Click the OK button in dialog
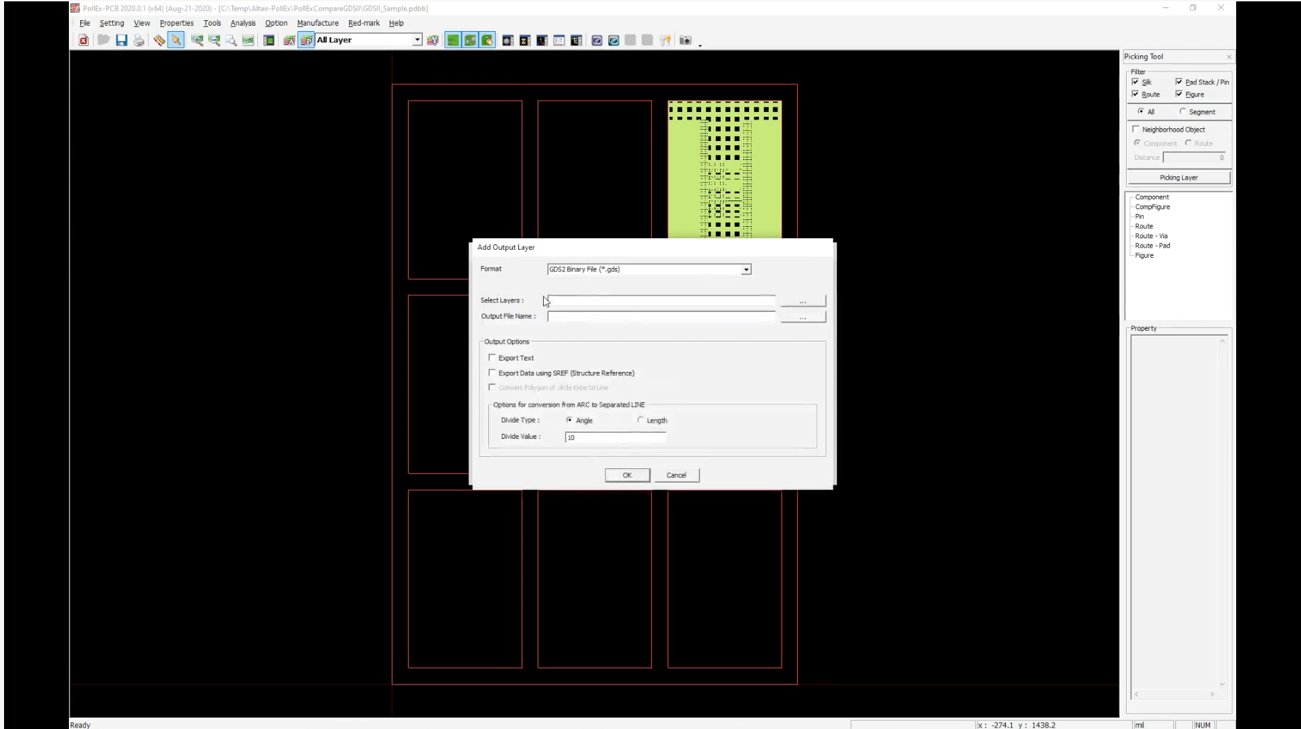This screenshot has height=729, width=1301. point(627,475)
